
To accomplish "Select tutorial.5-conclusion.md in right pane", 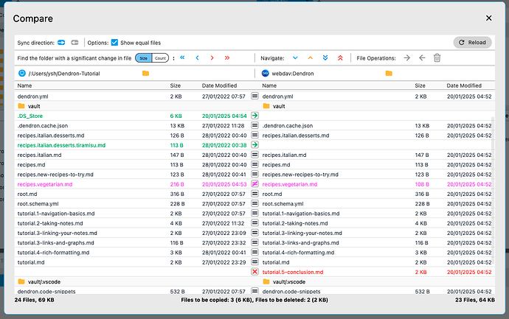I will (x=293, y=272).
